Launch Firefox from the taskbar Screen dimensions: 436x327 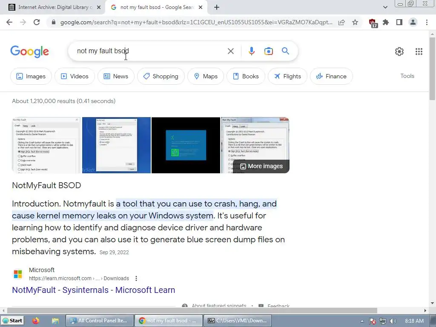click(x=36, y=321)
